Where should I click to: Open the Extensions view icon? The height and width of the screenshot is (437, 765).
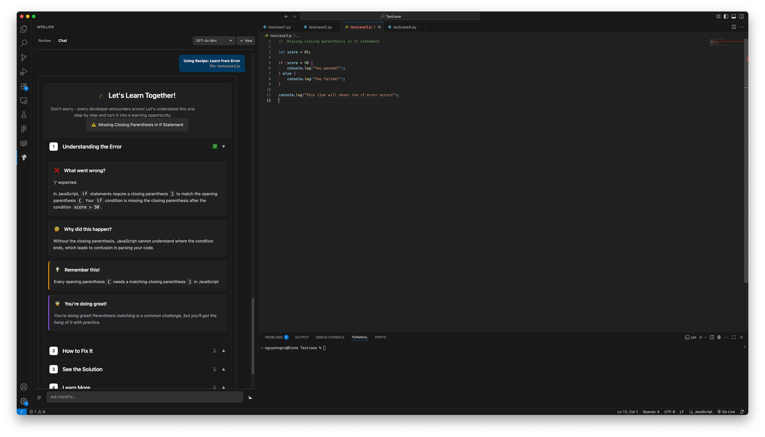[x=24, y=86]
